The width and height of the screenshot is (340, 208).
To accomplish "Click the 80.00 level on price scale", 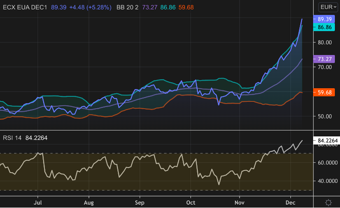I will (x=325, y=42).
